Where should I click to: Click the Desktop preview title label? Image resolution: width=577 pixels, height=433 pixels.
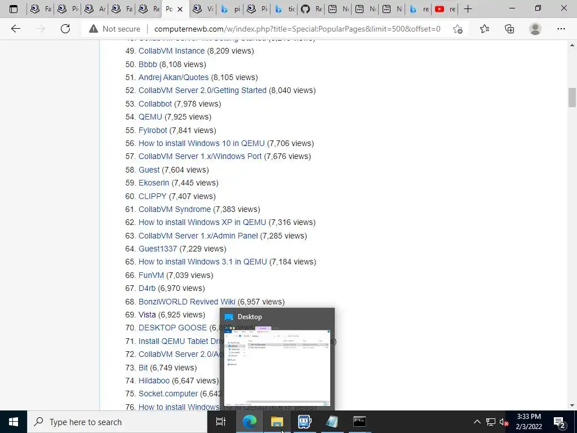(250, 317)
